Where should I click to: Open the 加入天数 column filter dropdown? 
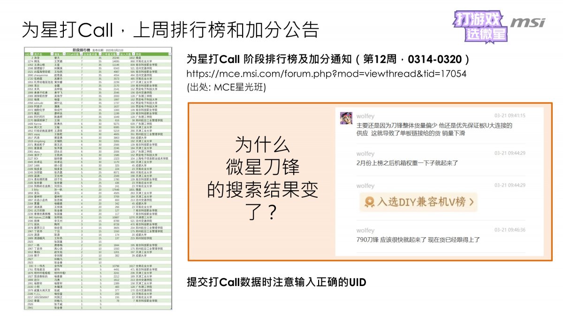click(134, 54)
